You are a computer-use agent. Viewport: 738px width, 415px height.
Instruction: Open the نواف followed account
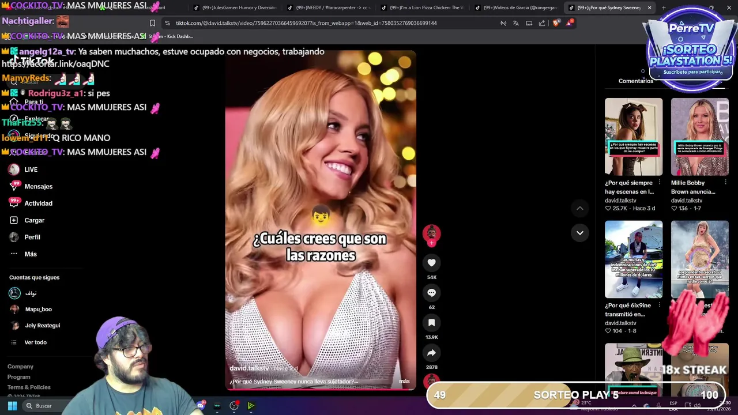tap(23, 293)
